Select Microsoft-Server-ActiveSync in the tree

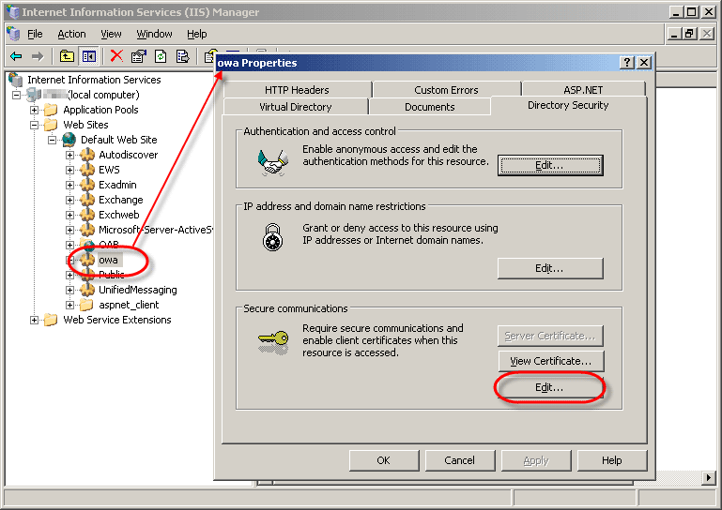point(155,230)
